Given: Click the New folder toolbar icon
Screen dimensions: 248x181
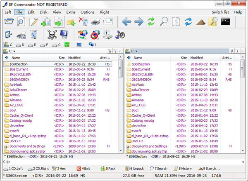Looking at the screenshot, I should click(x=71, y=22).
